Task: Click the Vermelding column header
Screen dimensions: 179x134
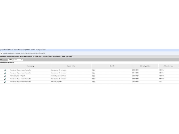Action: tap(30, 66)
